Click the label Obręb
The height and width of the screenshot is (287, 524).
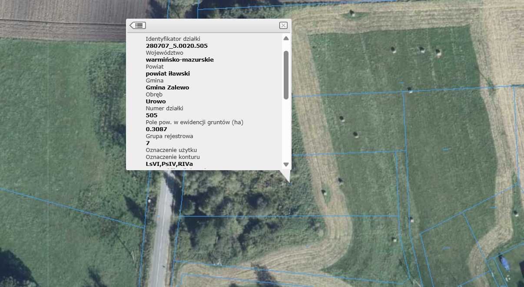154,94
